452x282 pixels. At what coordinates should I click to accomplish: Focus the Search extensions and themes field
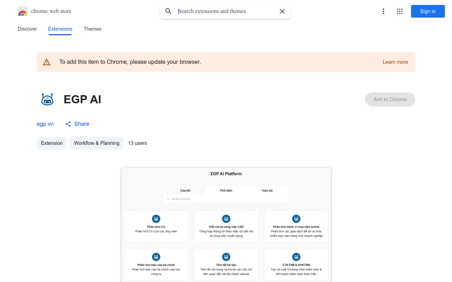pos(226,11)
